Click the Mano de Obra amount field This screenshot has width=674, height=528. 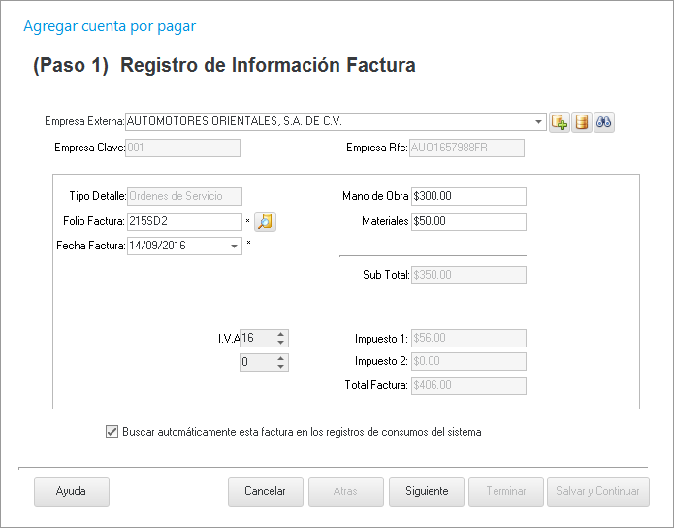tap(467, 196)
